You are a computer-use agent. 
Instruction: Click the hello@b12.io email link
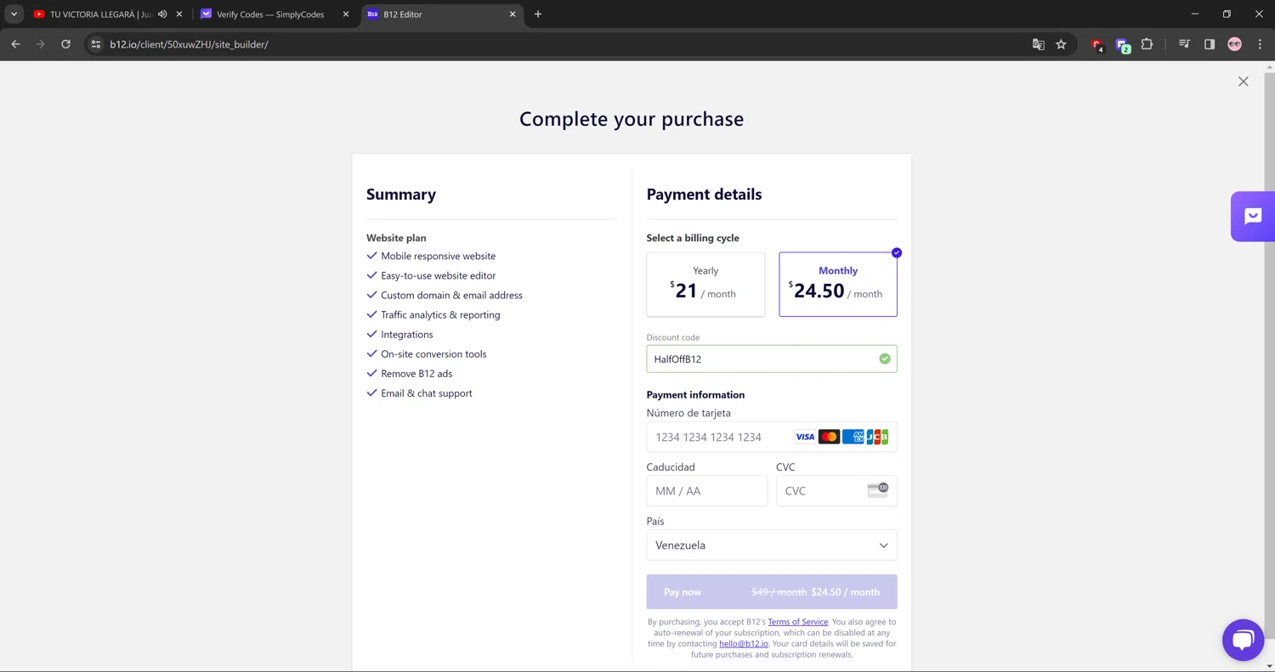[744, 644]
